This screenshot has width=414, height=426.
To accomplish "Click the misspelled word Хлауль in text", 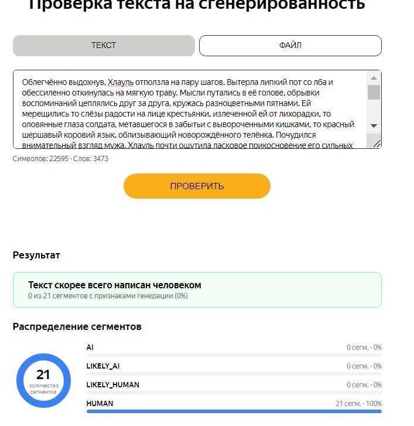I will pos(121,82).
